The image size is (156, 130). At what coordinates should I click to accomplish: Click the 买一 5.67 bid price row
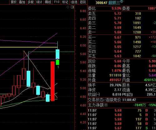(x=122, y=37)
